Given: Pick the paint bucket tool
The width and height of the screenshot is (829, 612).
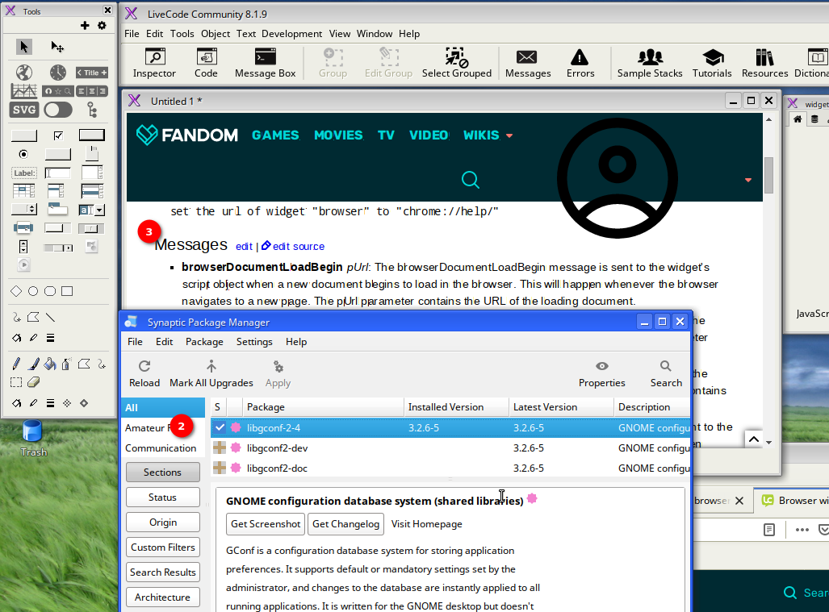Looking at the screenshot, I should 50,364.
